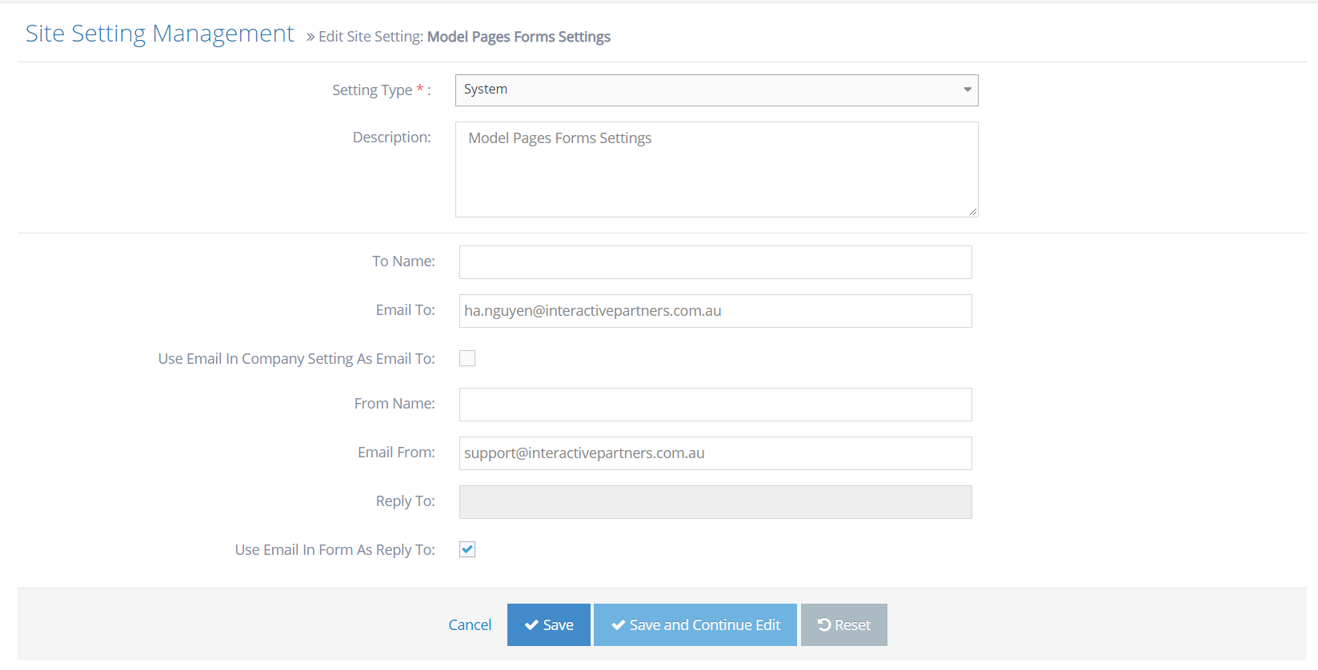Click the Email From input field
Viewport: 1318px width, 670px height.
click(715, 453)
